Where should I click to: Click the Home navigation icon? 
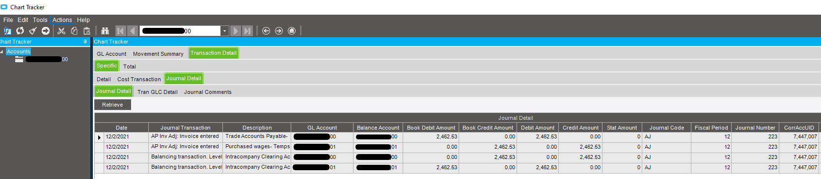(x=292, y=31)
